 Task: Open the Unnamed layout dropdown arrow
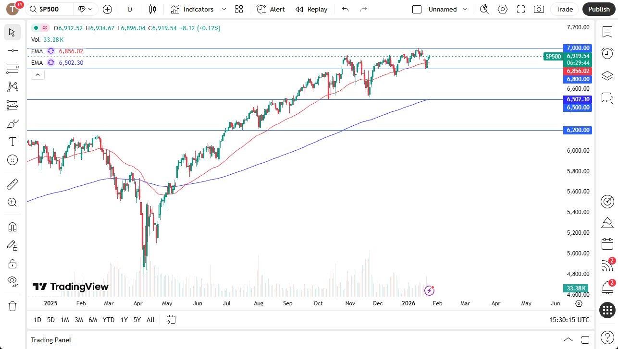[x=465, y=9]
